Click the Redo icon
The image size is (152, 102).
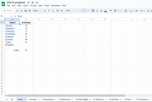tap(21, 11)
